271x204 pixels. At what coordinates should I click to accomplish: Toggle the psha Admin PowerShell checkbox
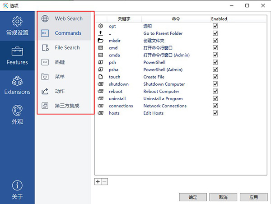[215, 70]
